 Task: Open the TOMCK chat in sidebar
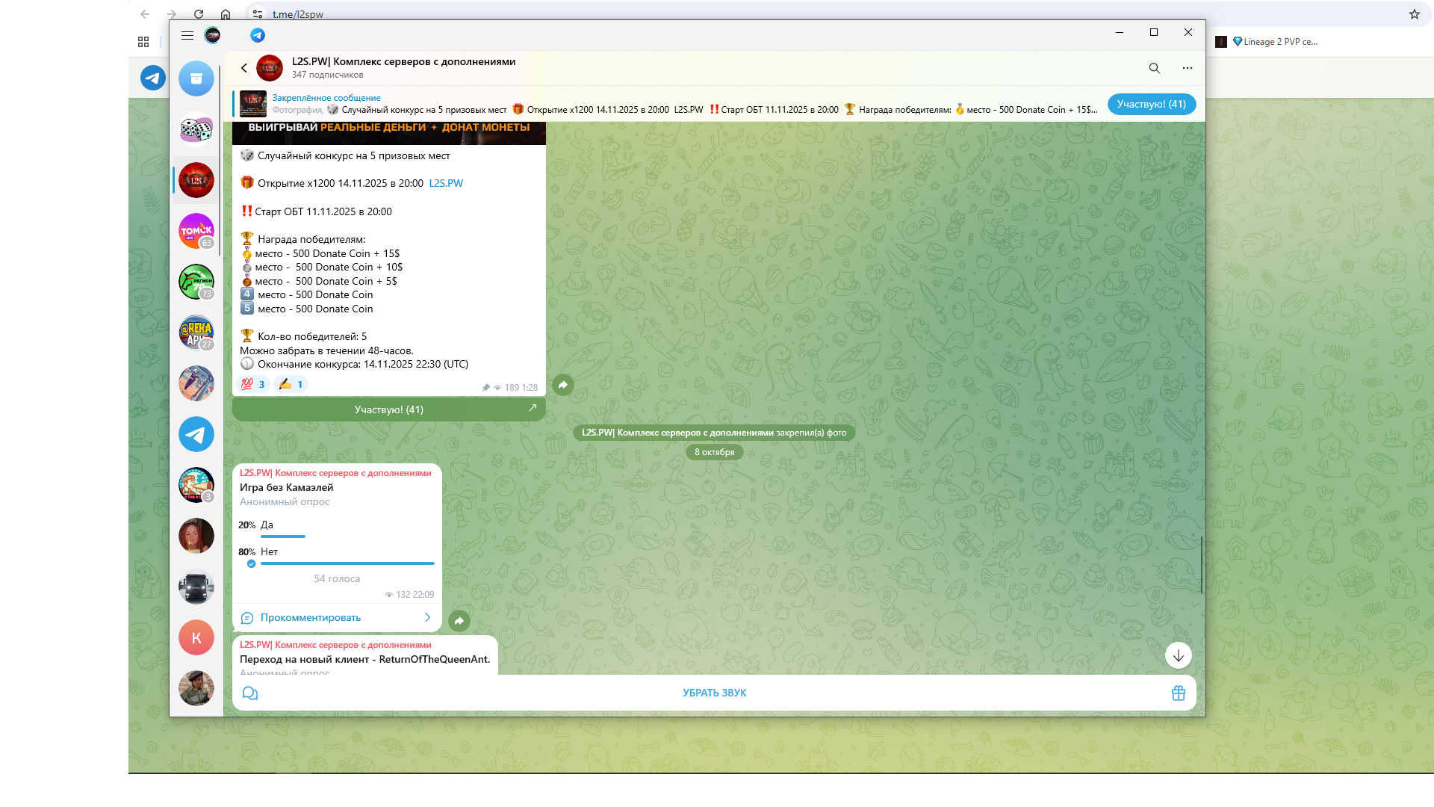click(196, 231)
